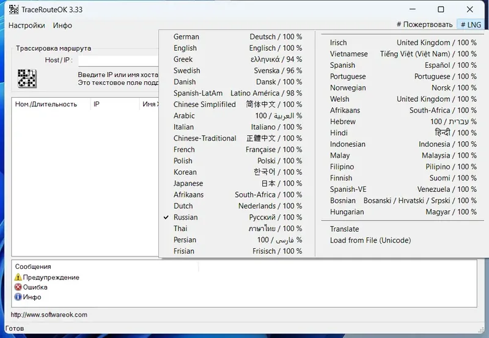The height and width of the screenshot is (338, 489).
Task: Click Translate menu entry
Action: coord(403,229)
